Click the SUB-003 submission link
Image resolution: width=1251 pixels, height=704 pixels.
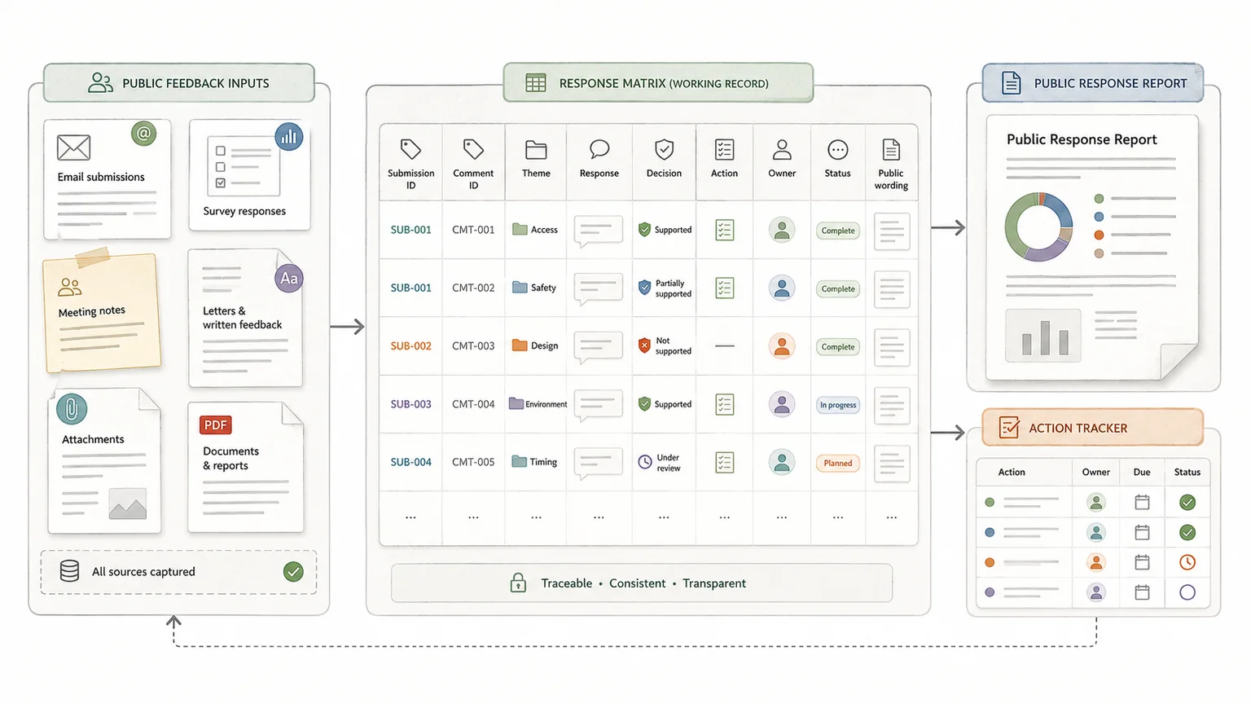(x=410, y=404)
